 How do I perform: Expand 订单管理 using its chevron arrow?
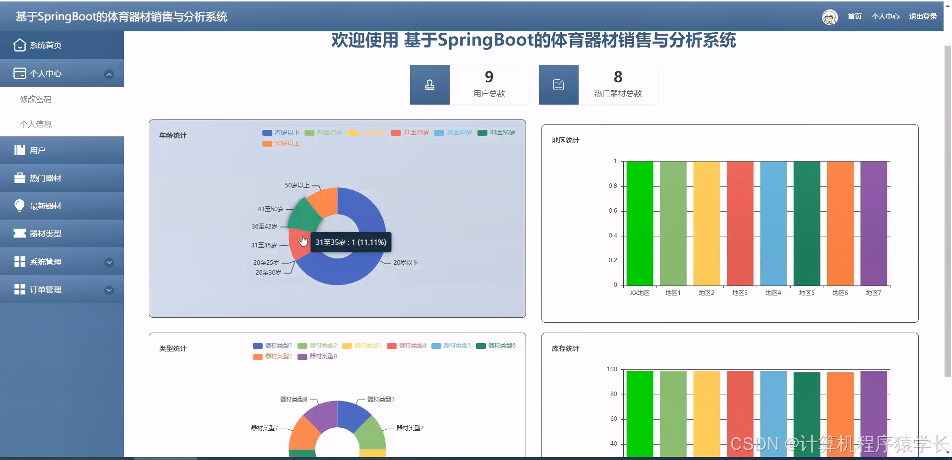[109, 290]
